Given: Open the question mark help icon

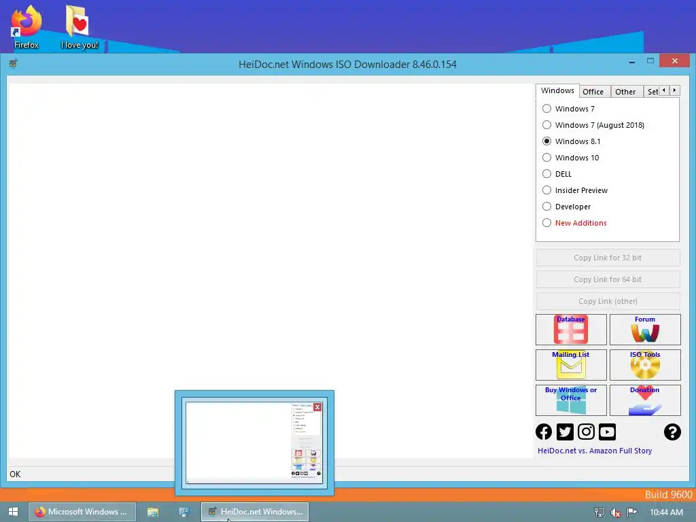Looking at the screenshot, I should (x=672, y=432).
